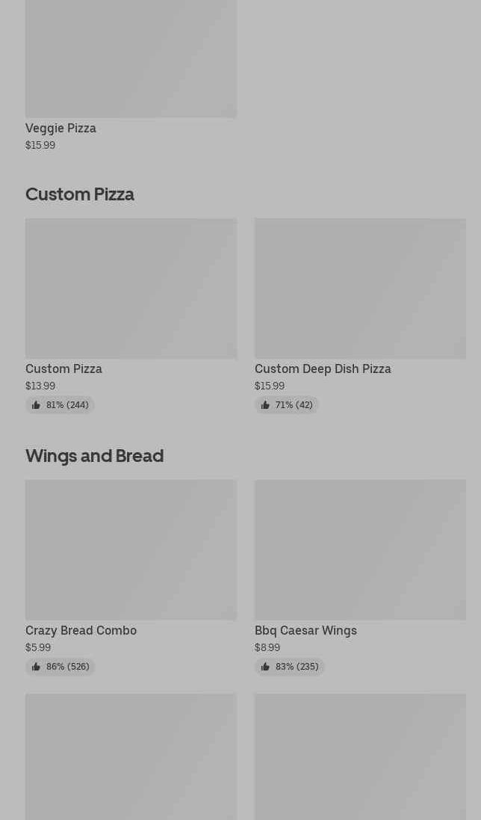Image resolution: width=481 pixels, height=820 pixels.
Task: Select the Bbq Caesar Wings image
Action: 360,549
